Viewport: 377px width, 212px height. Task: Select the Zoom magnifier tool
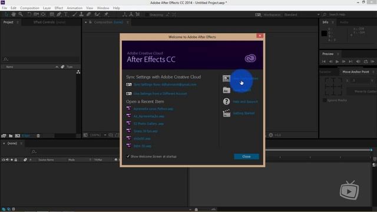tap(21, 14)
